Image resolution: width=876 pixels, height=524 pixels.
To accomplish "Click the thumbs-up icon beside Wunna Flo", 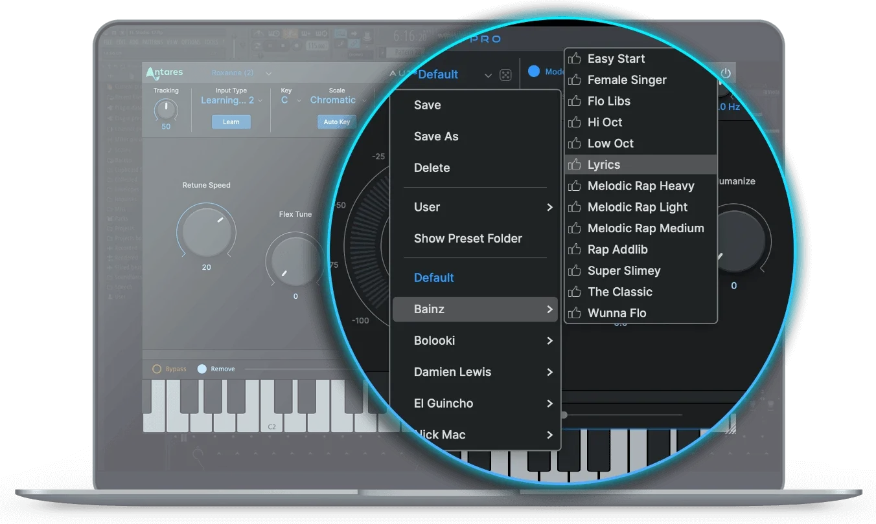I will pyautogui.click(x=575, y=312).
